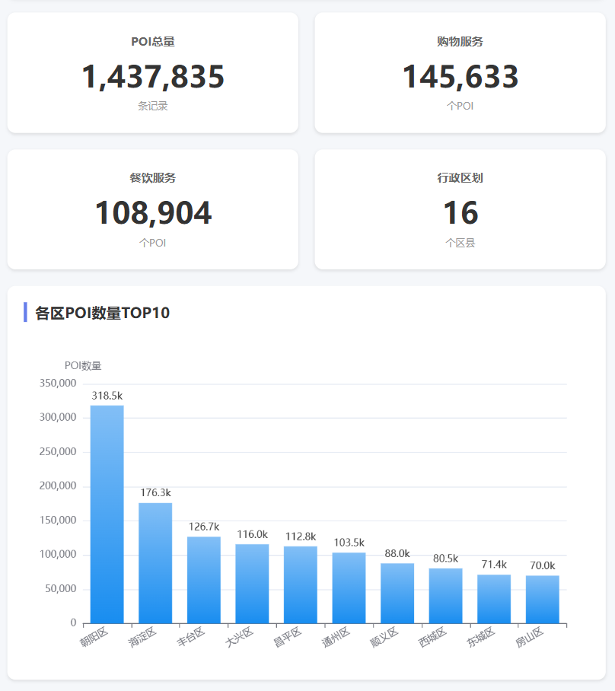The image size is (615, 691).
Task: Click the 103.5k bar value label
Action: click(x=349, y=543)
